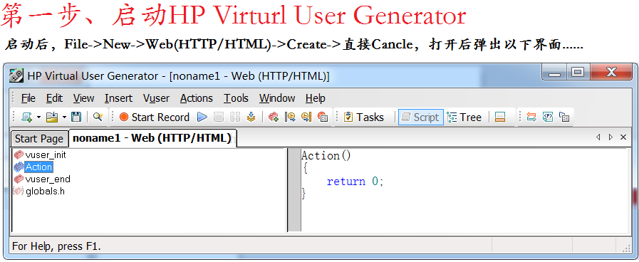Viewport: 639px width, 262px height.
Task: Click the status bar text 'For Help, press F1.'
Action: pos(57,246)
